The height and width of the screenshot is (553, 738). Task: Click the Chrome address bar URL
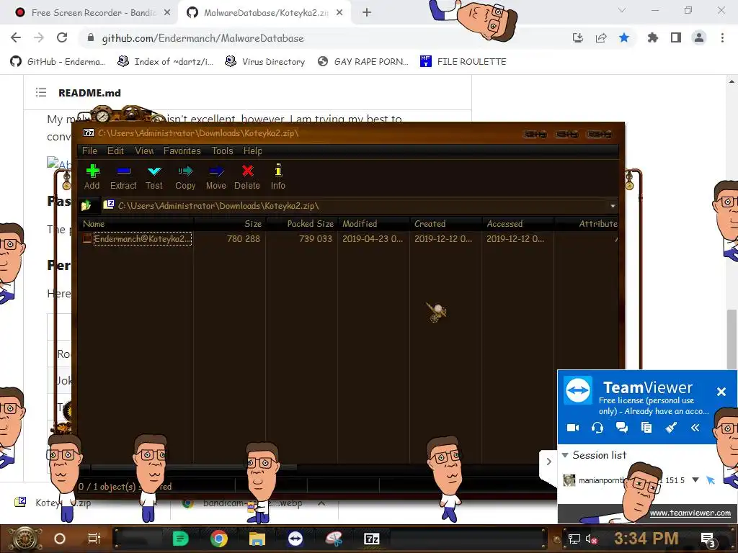pyautogui.click(x=203, y=38)
